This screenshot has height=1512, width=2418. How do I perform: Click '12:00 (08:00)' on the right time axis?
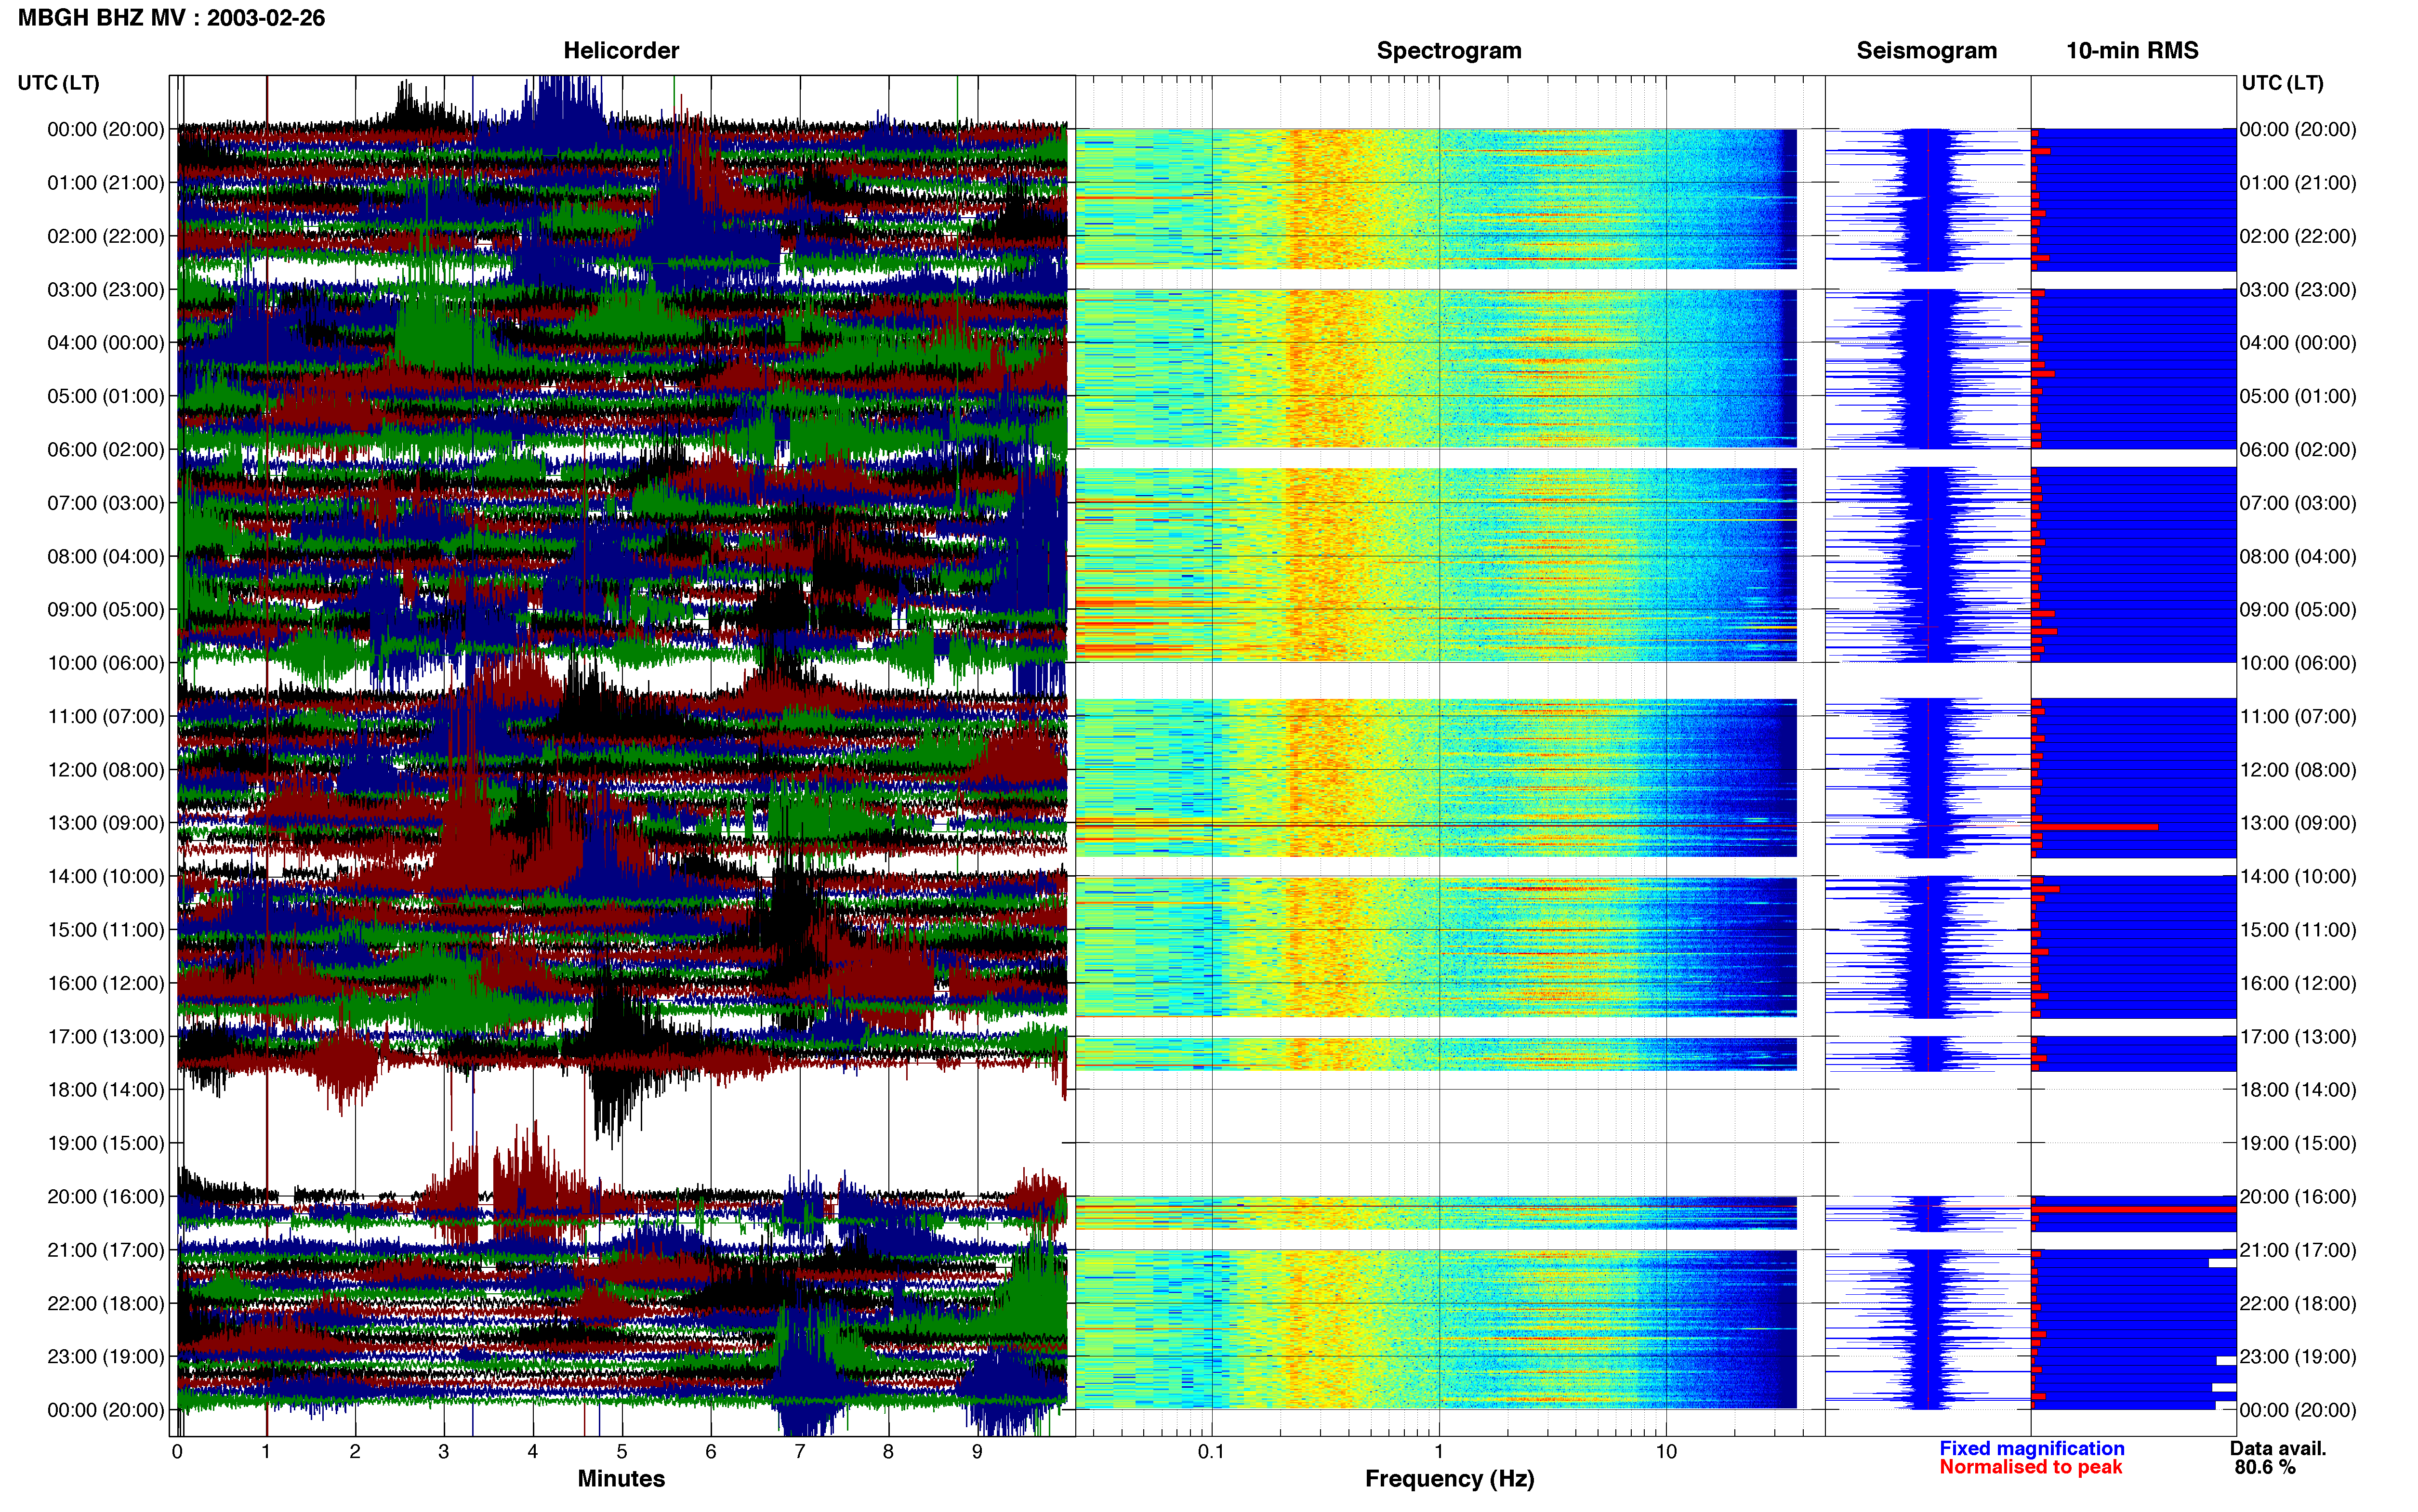[x=2298, y=770]
